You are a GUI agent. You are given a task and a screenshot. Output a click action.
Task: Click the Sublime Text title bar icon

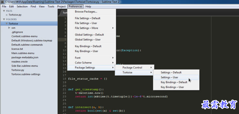(x=2, y=2)
